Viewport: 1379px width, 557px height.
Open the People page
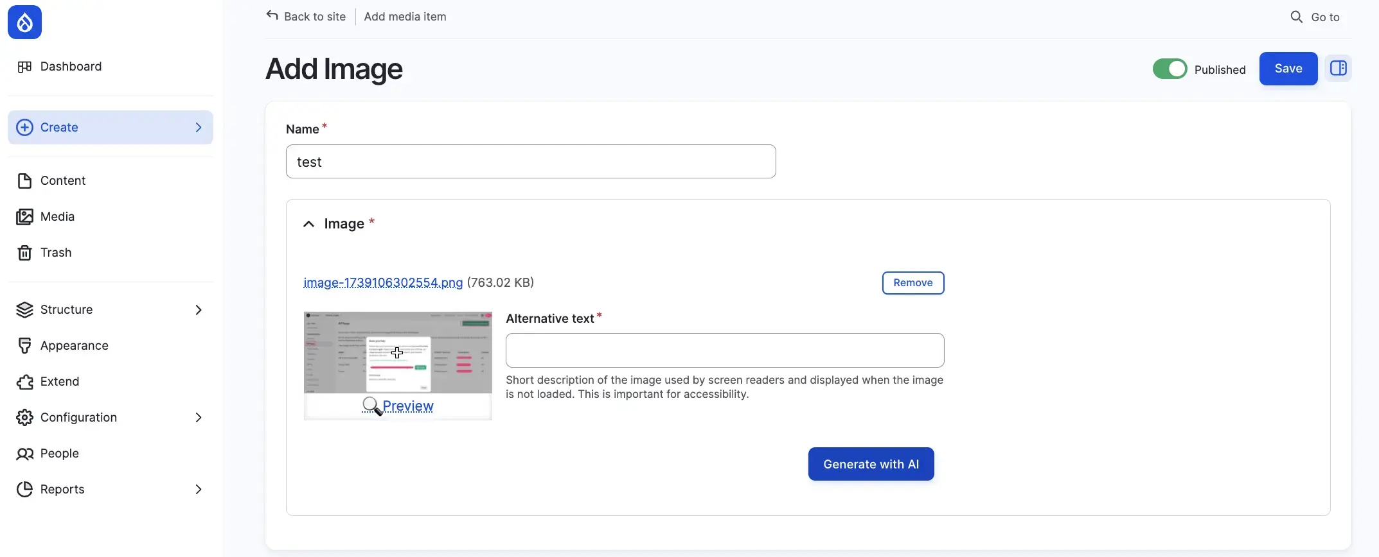coord(59,454)
